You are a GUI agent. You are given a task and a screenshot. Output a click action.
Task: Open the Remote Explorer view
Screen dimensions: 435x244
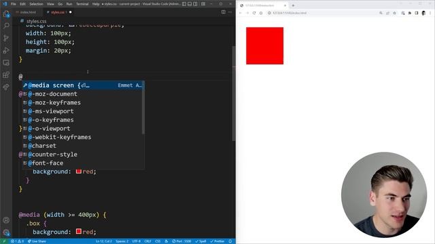tap(6, 63)
